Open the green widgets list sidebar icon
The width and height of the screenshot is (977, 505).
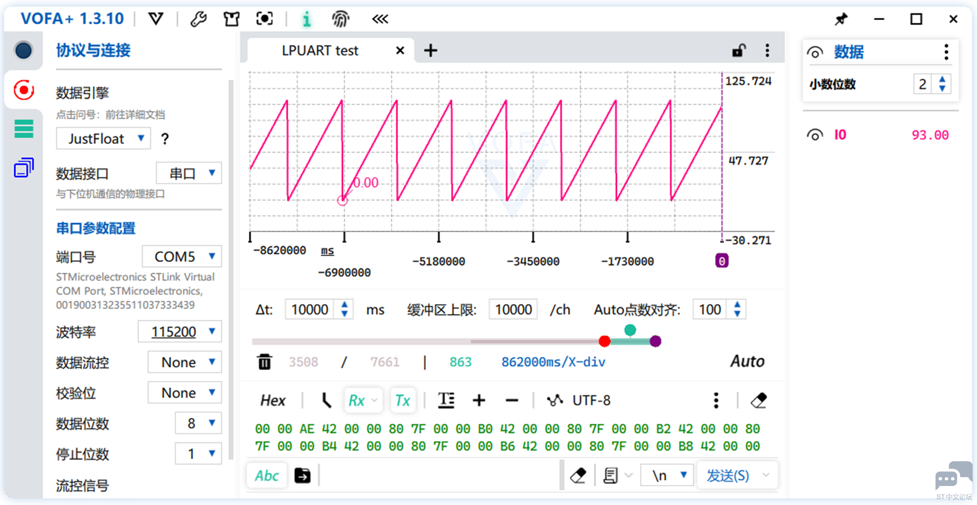point(24,129)
